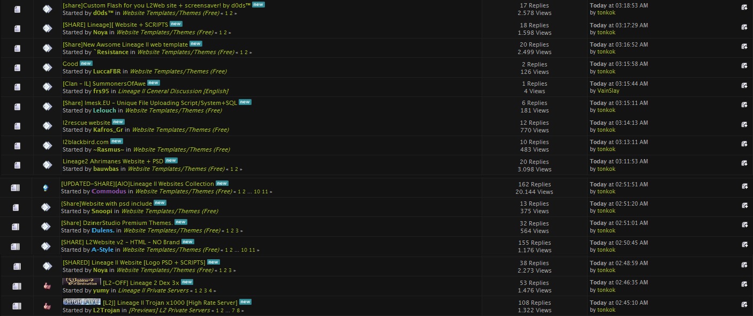Image resolution: width=753 pixels, height=316 pixels.
Task: Click thumbs-up icon on Lineage 2 Dex 3x row
Action: (x=47, y=287)
